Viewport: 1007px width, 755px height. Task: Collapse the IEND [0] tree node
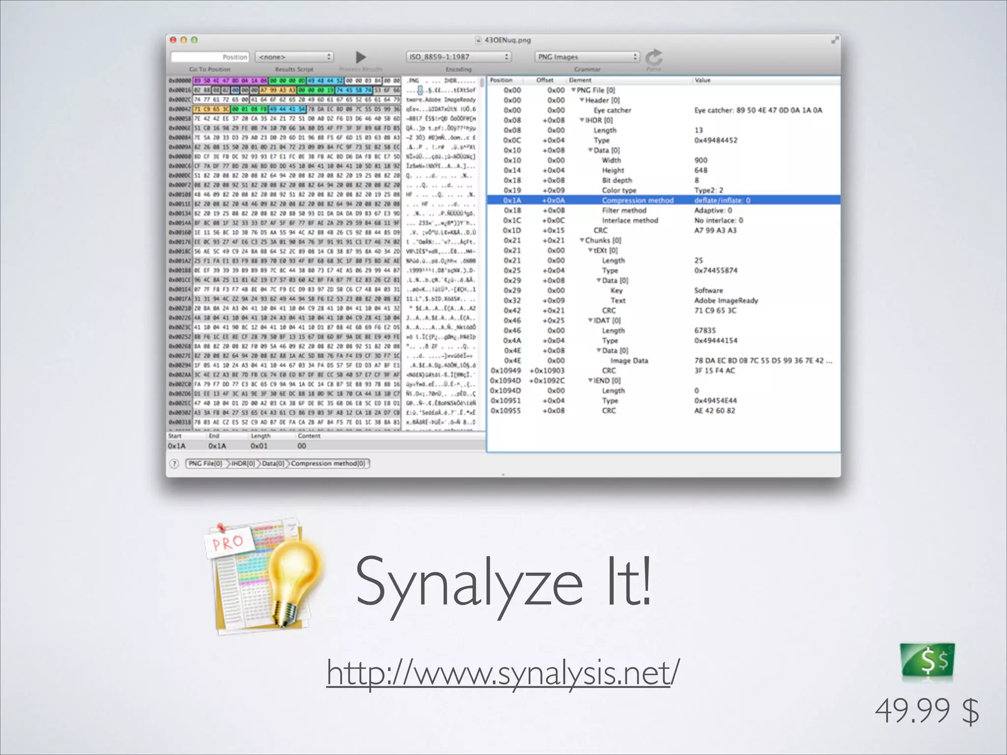590,380
